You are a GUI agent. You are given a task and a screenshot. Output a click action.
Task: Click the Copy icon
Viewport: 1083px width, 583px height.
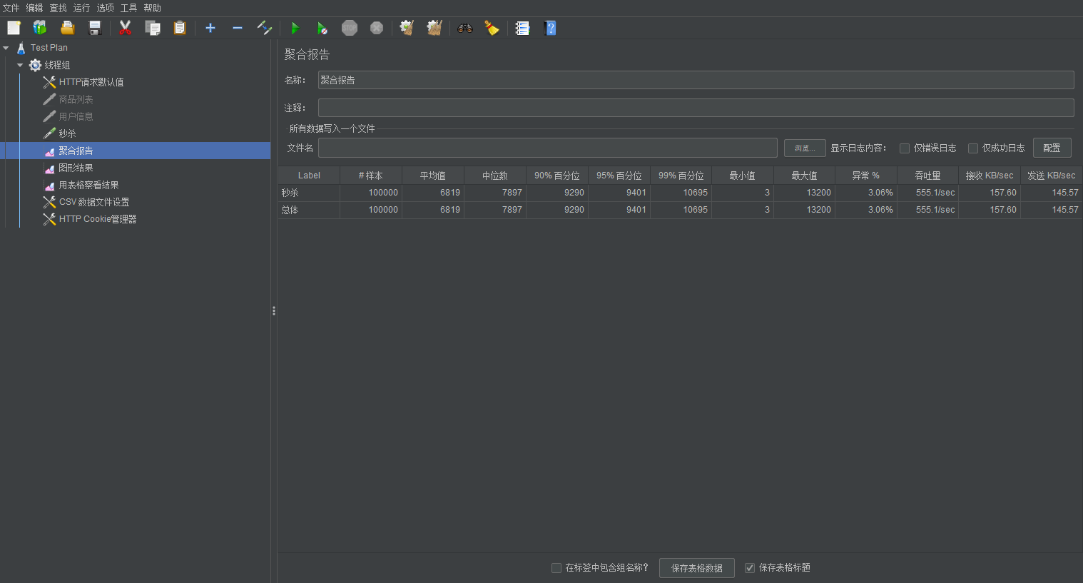[x=153, y=28]
